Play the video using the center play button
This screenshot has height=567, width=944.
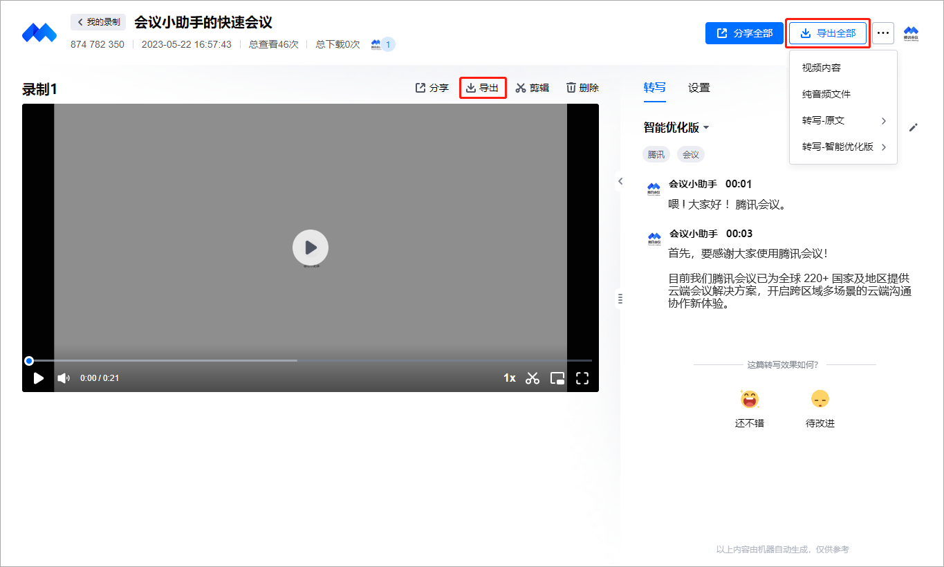pos(310,248)
